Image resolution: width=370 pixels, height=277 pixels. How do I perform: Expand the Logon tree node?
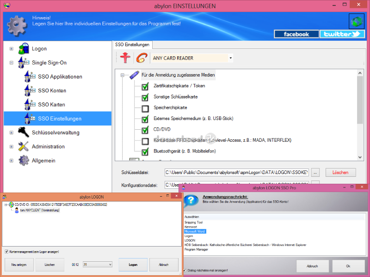point(11,49)
